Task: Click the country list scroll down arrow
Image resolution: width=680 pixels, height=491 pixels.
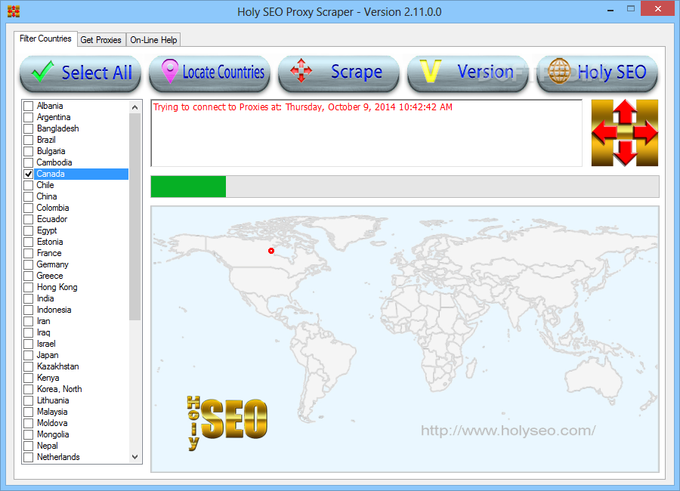Action: click(135, 457)
